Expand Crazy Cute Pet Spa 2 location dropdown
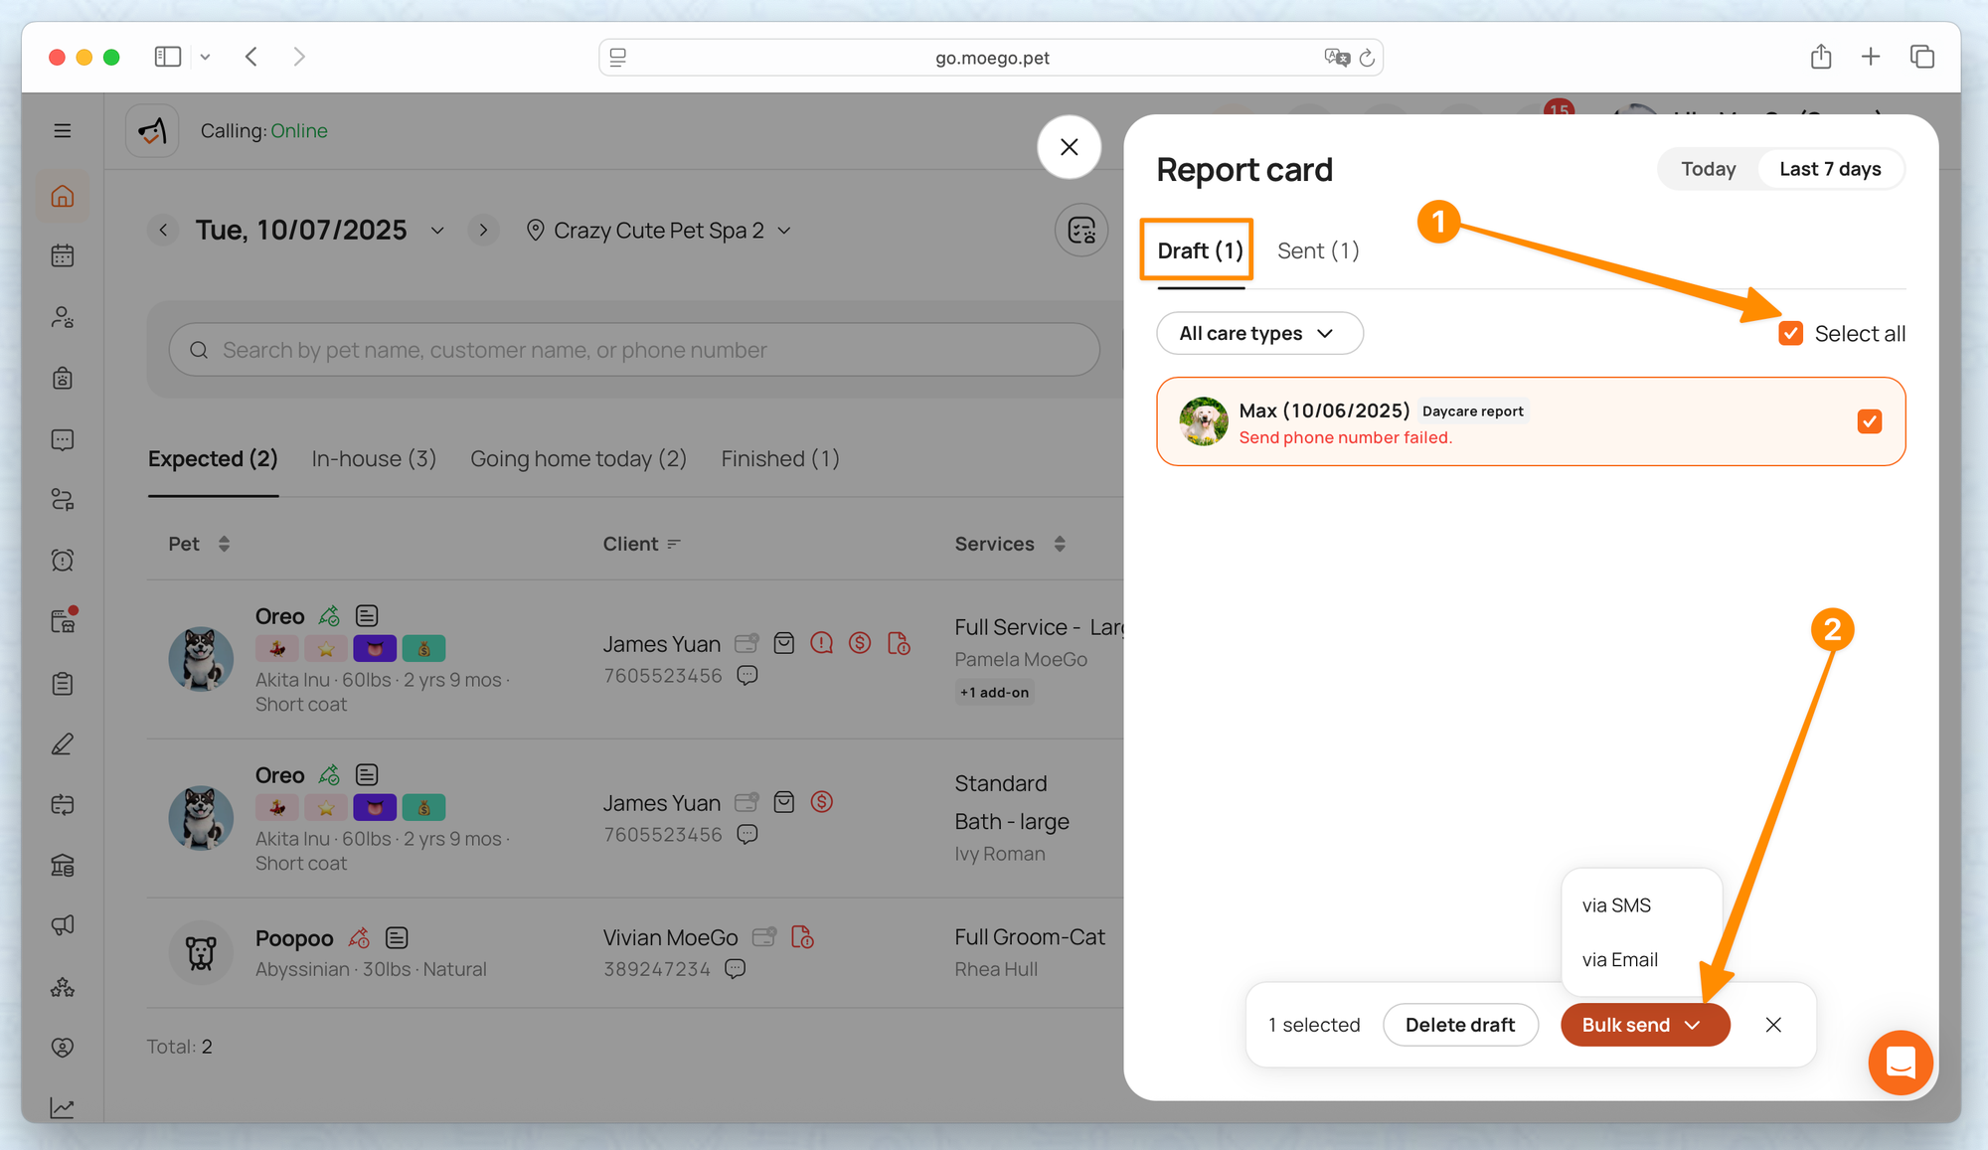 (660, 231)
